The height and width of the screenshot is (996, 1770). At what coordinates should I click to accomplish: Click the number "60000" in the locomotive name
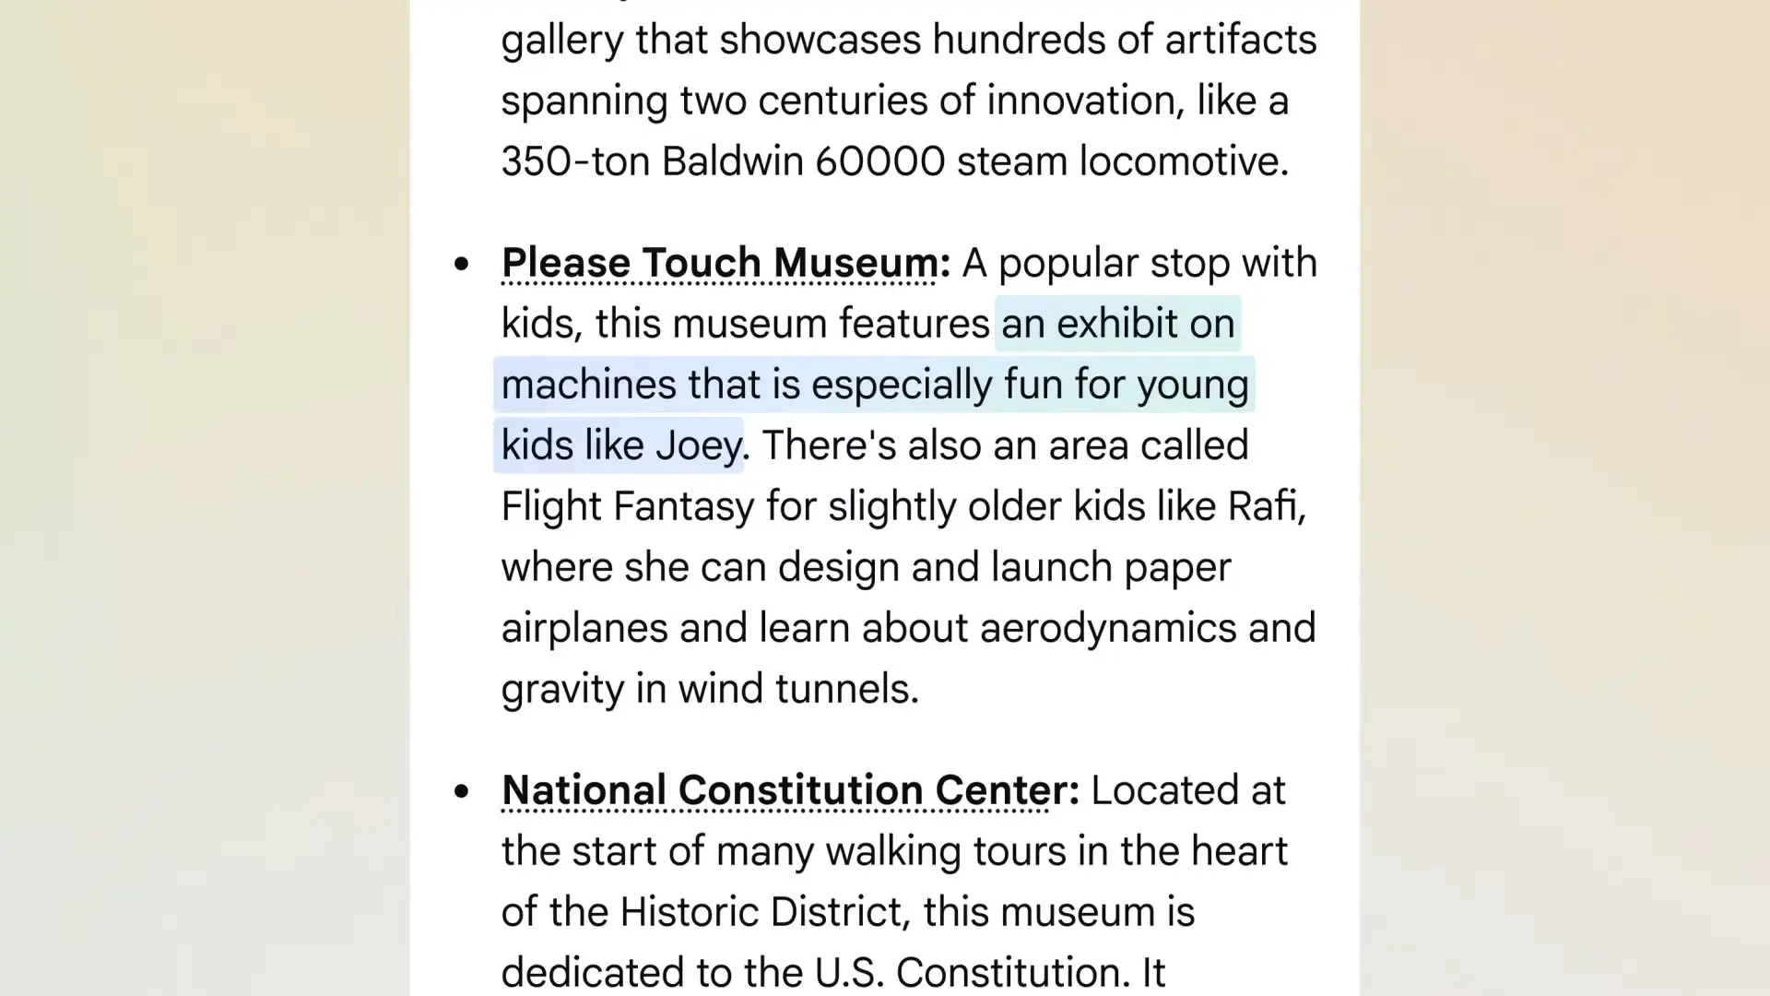point(879,161)
